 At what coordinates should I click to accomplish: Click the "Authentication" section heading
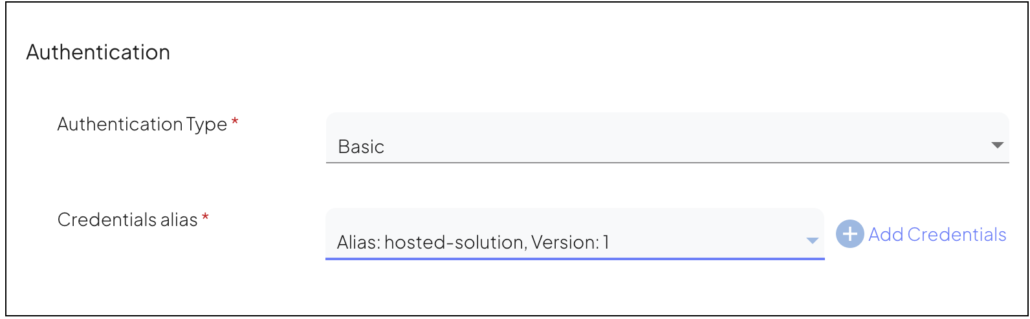coord(98,52)
